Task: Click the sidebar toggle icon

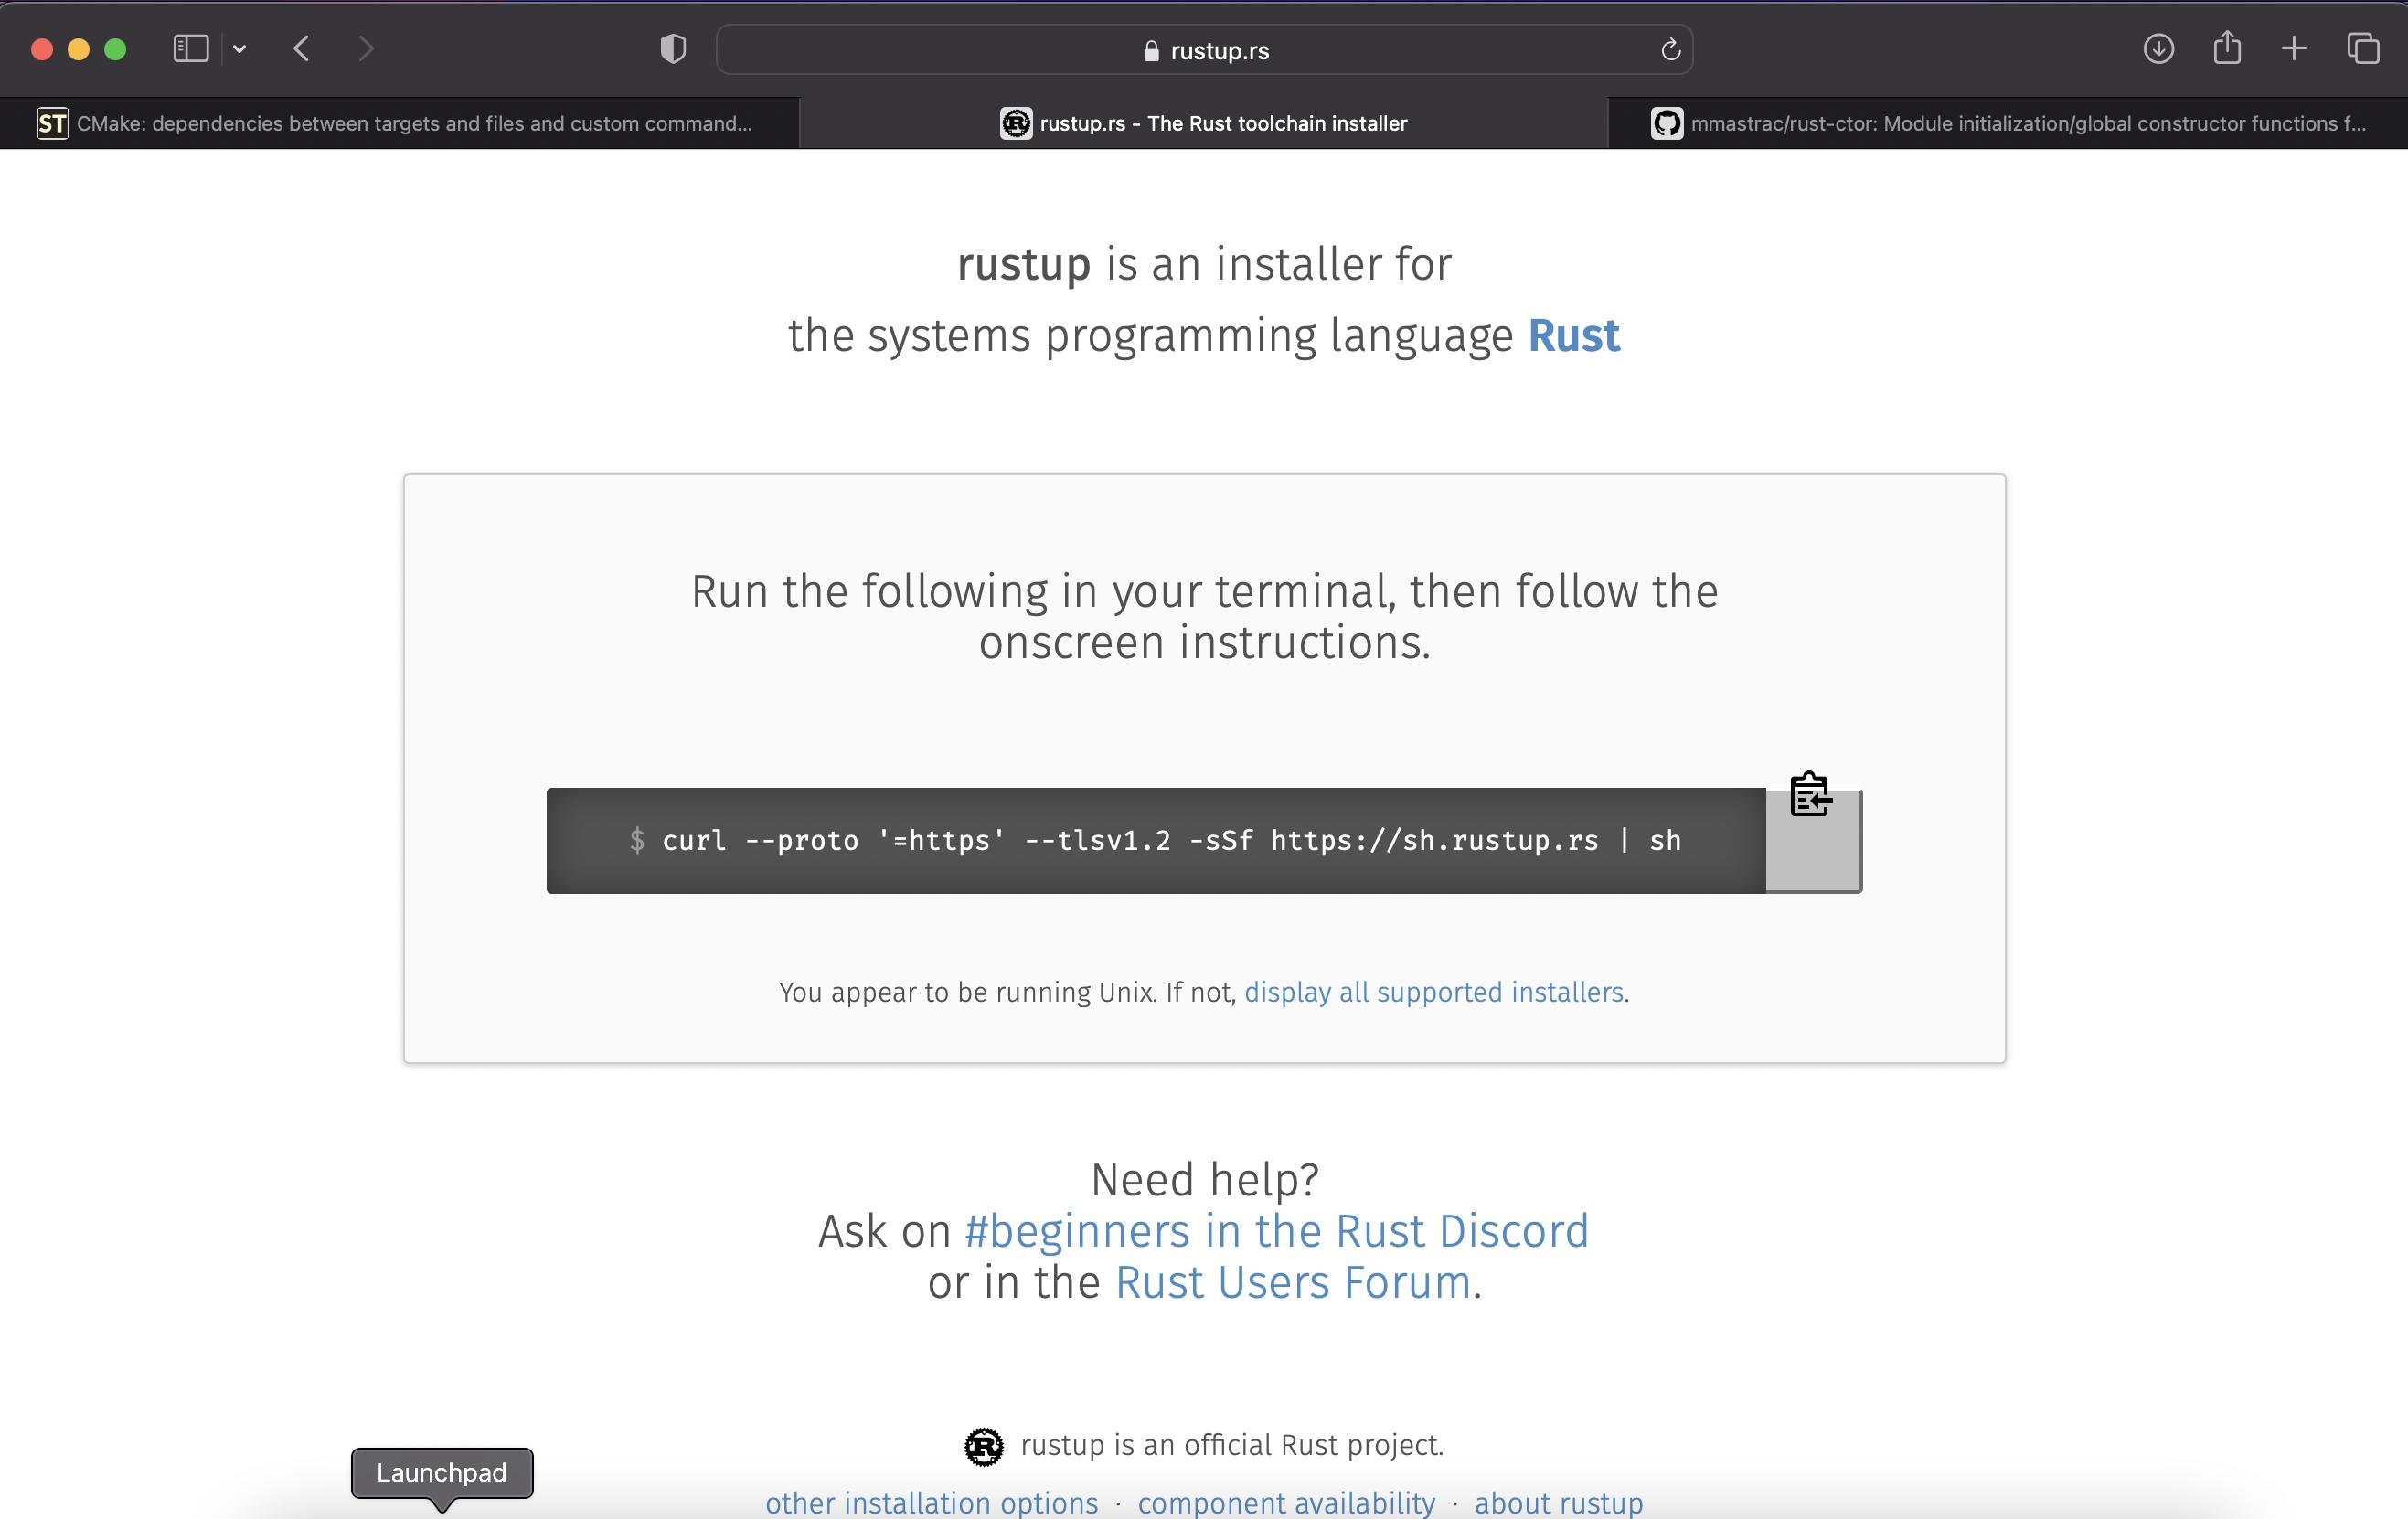Action: point(191,48)
